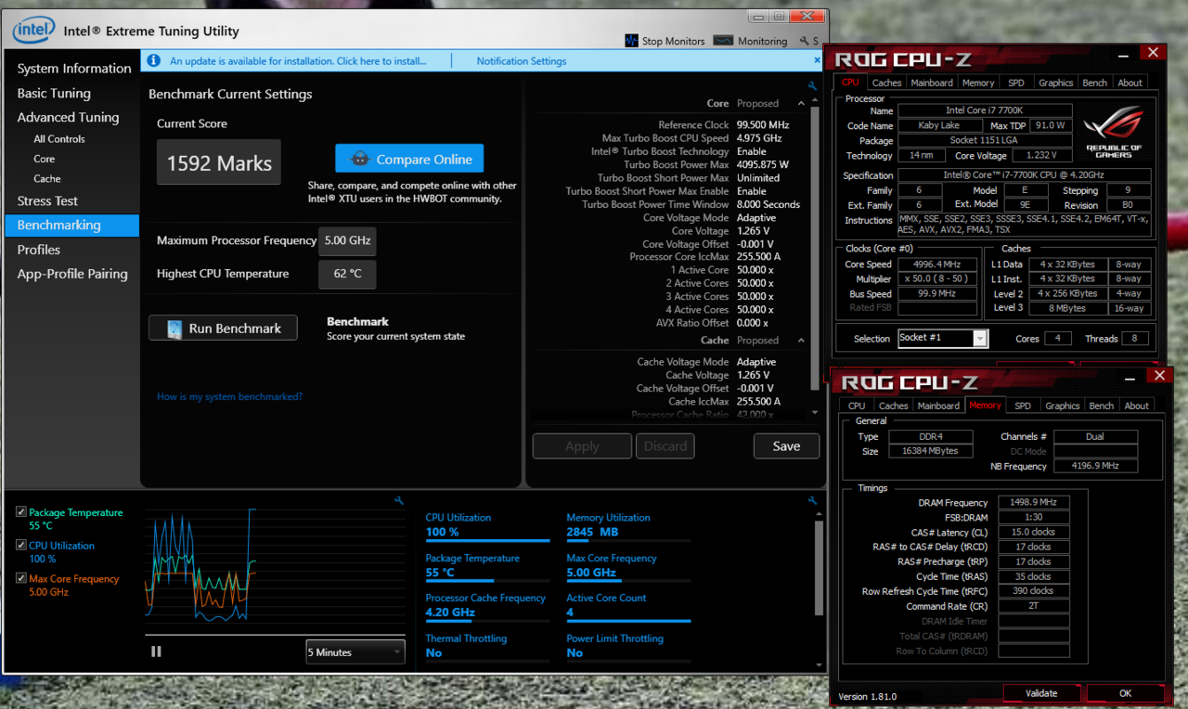Open Bench tab in upper CPU-Z window
Screen dimensions: 1188x709
tap(1095, 83)
